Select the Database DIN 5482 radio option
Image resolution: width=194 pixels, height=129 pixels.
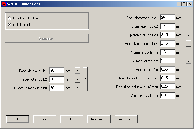coord(10,18)
